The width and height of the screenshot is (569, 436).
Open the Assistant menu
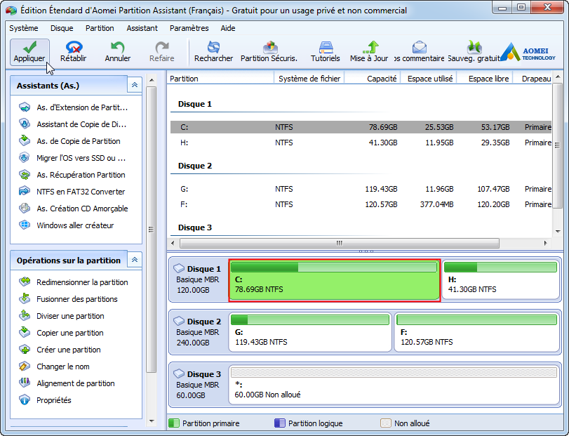coord(142,28)
